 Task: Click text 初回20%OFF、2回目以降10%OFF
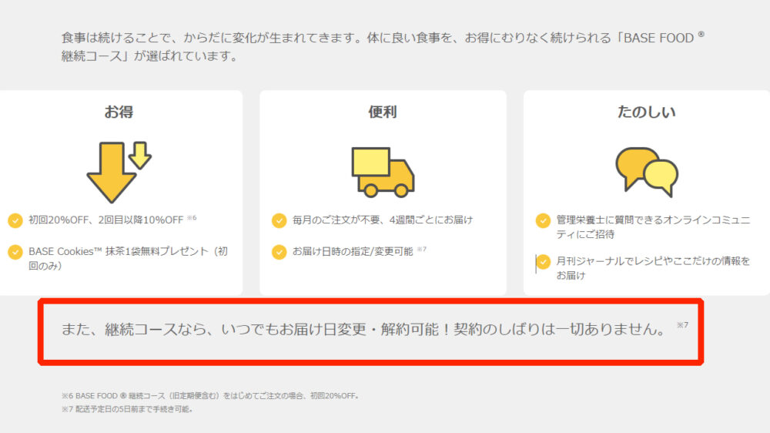coord(105,220)
